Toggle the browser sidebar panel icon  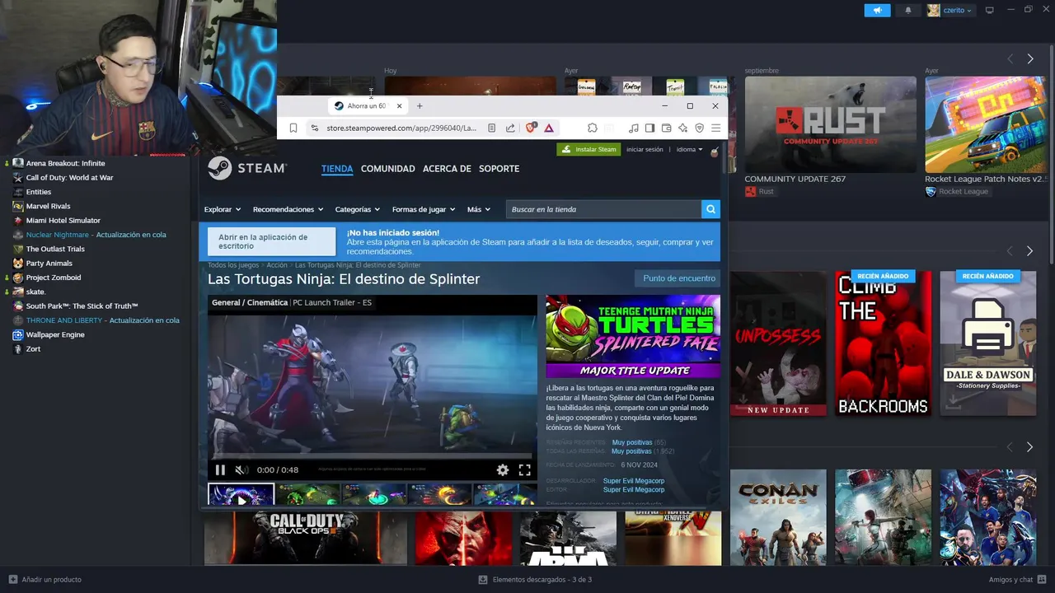(649, 128)
